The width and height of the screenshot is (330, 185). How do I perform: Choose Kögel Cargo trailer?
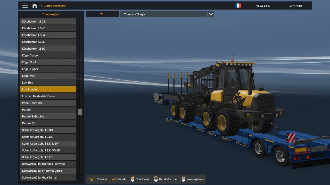48,55
